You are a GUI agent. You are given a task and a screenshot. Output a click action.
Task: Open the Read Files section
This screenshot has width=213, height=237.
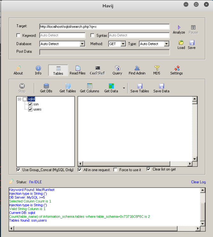78,70
